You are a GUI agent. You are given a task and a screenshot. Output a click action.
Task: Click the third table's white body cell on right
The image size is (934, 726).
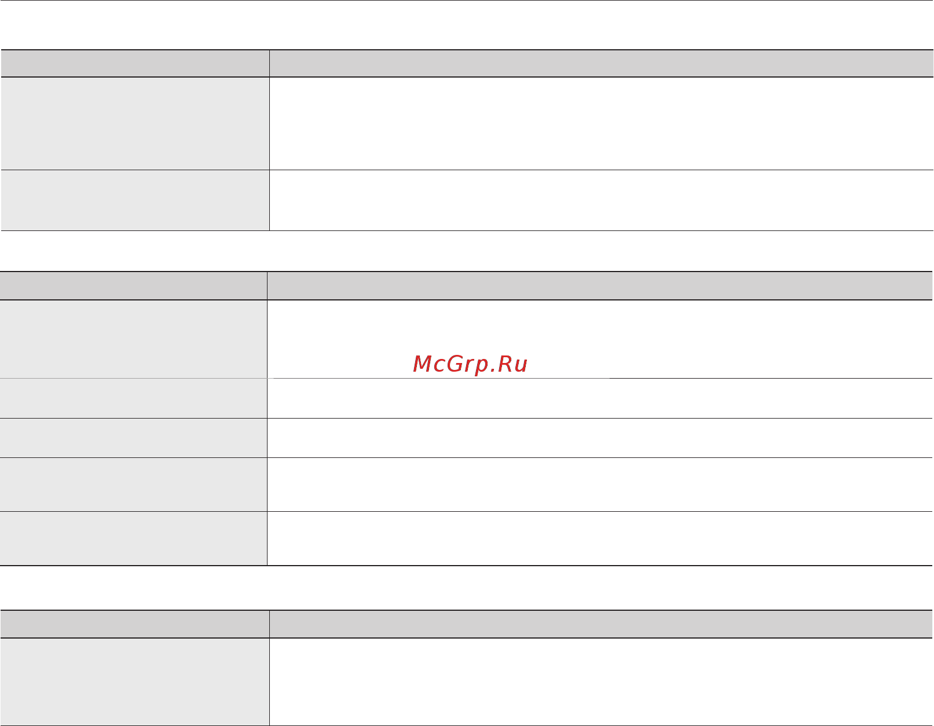click(x=602, y=682)
